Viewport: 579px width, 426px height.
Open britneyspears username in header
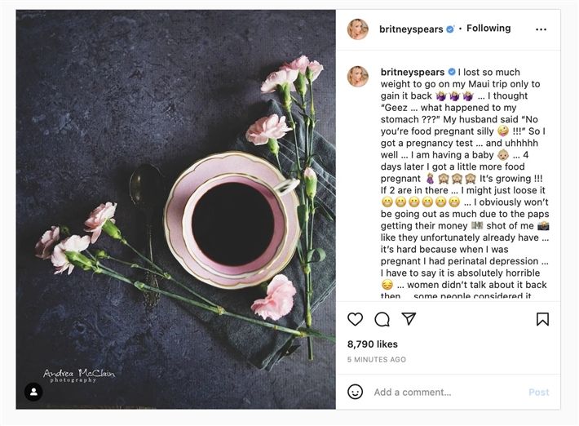(411, 29)
